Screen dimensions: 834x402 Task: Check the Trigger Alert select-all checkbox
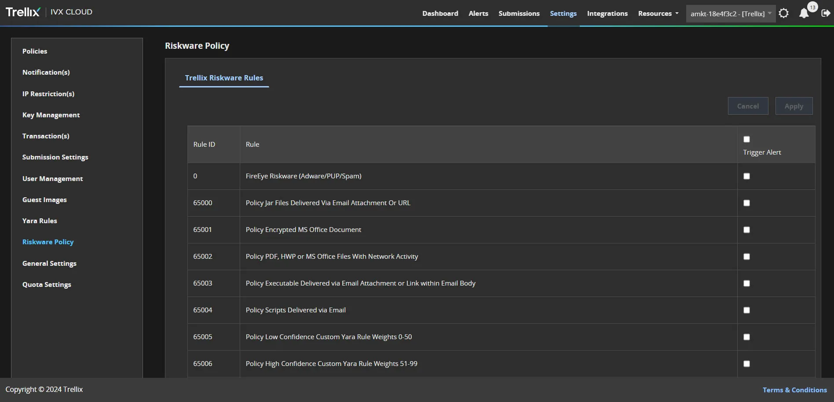coord(746,139)
